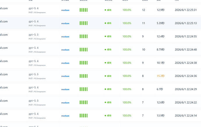Select the 8.79秒 latency value
Viewport: 201px width, 127px height.
pos(161,50)
